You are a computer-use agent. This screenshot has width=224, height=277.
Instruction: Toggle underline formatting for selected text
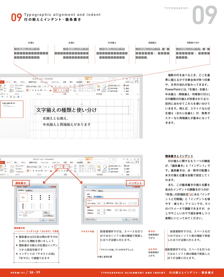[33, 90]
